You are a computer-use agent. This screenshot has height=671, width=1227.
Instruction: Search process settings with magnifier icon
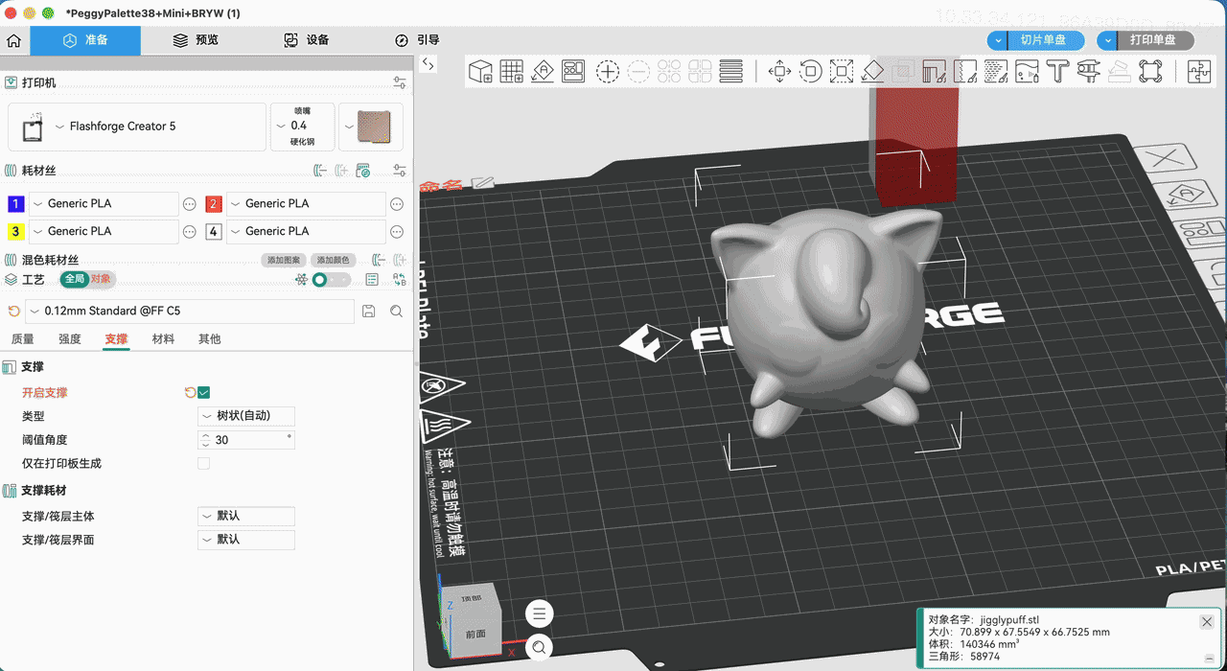396,312
